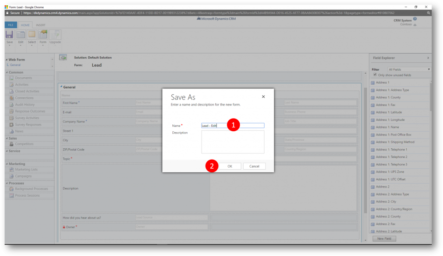Click the Edit ribbon icon
This screenshot has height=256, width=443.
coord(21,35)
